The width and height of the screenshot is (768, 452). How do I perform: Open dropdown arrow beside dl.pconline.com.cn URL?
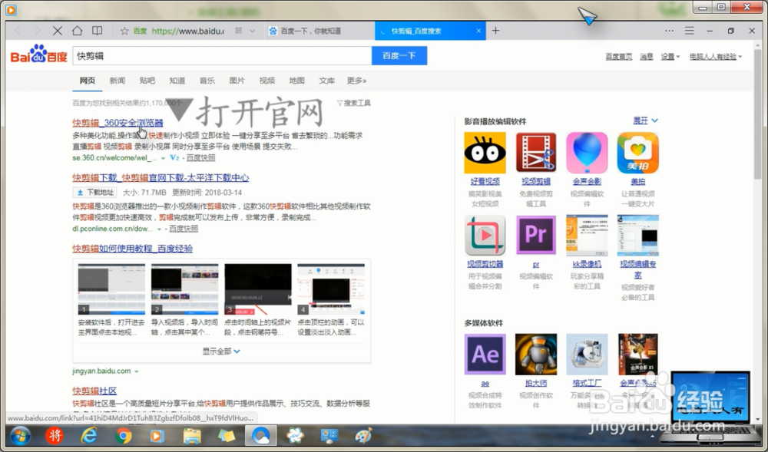[159, 229]
